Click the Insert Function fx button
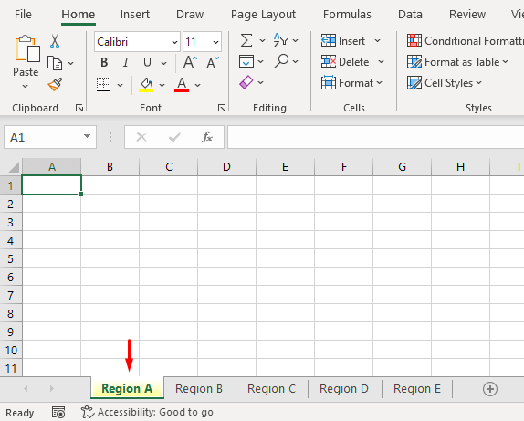This screenshot has height=421, width=524. (207, 137)
